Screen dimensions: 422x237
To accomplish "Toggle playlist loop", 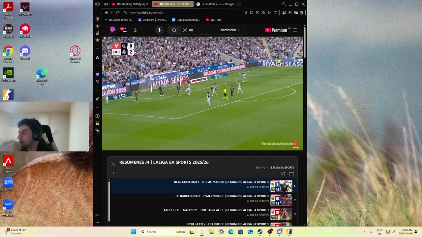I will pos(291,174).
